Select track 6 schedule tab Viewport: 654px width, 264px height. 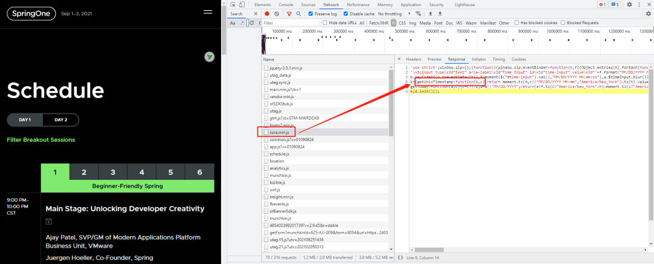(200, 172)
